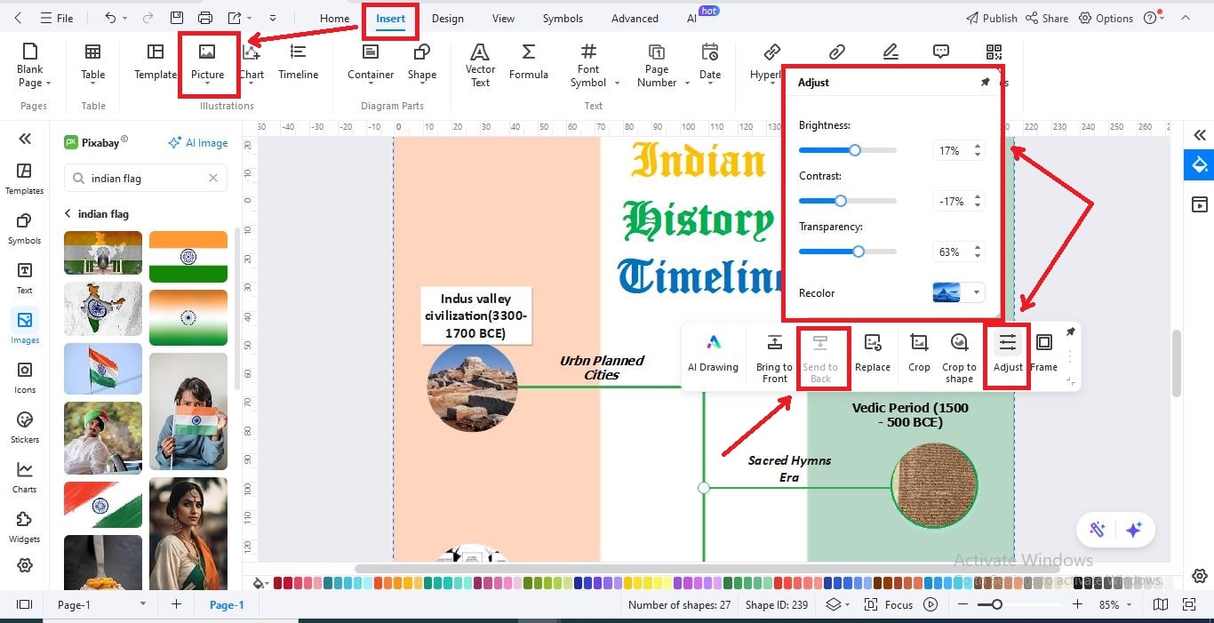Insert a Table
1214x623 pixels.
point(92,62)
